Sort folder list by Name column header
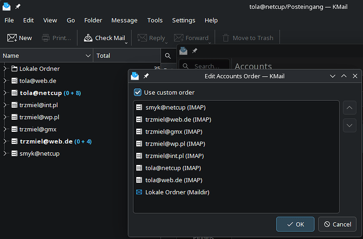Screen dimensions: 363x239 (x=46, y=56)
